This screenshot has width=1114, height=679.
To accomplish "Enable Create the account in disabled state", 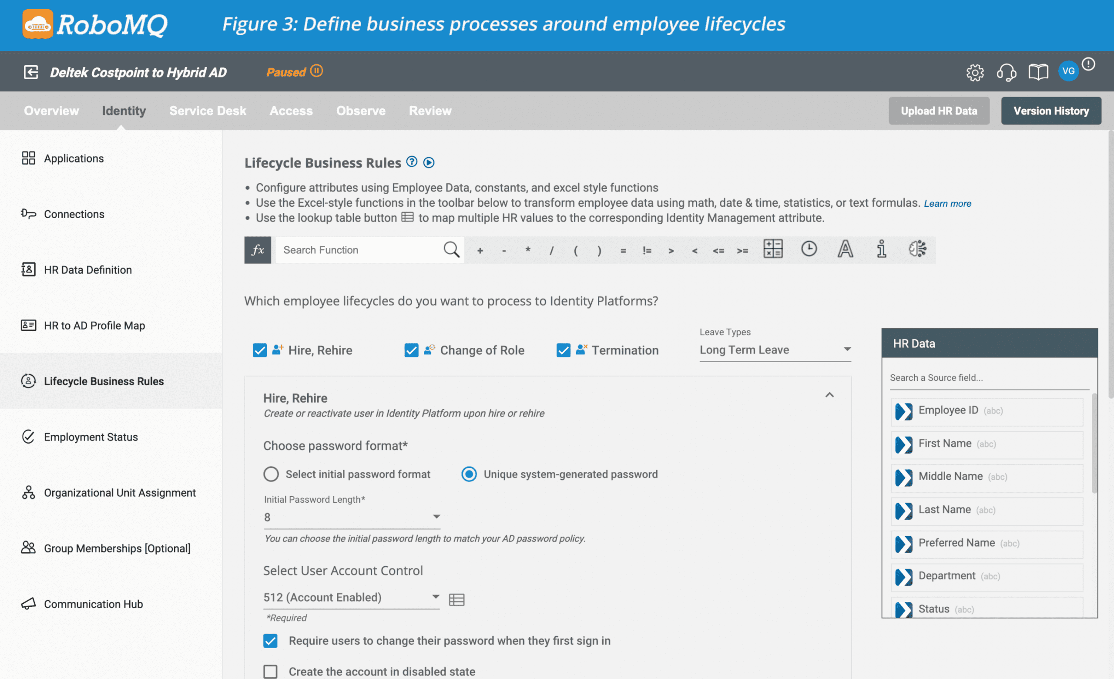I will point(270,671).
